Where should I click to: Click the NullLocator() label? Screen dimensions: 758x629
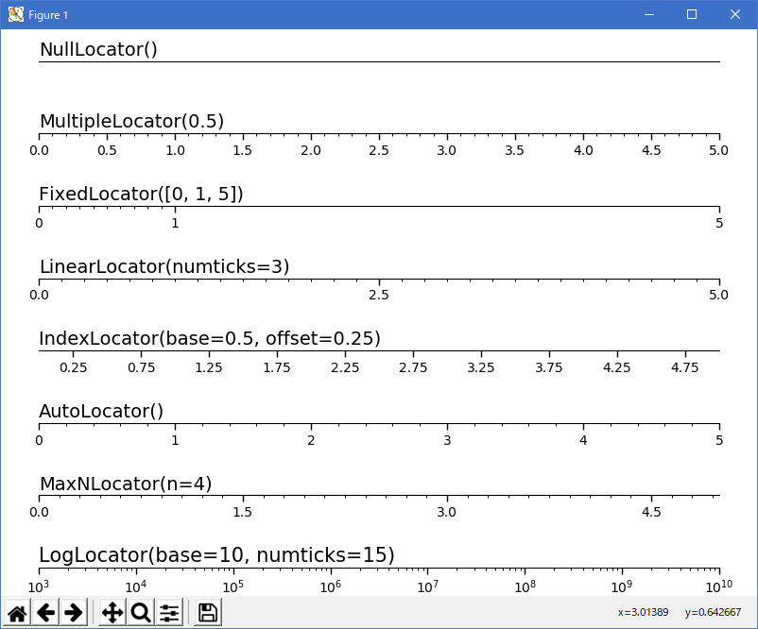coord(98,49)
